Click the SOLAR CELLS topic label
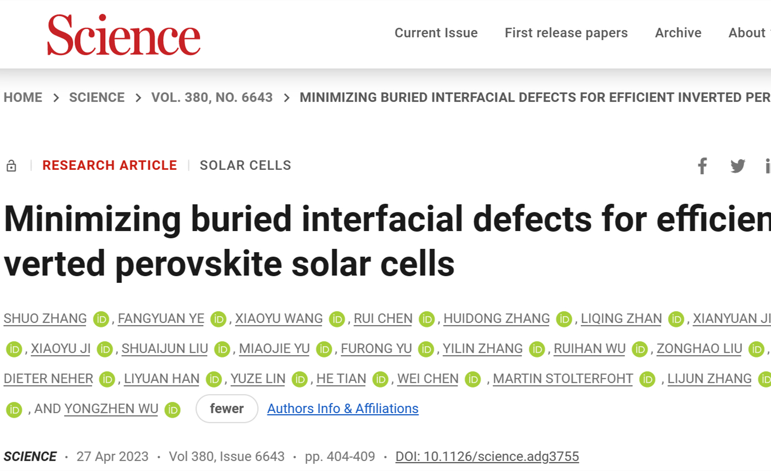This screenshot has height=471, width=771. pos(245,165)
